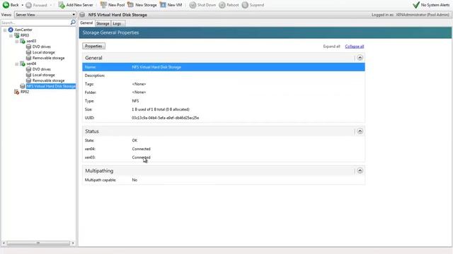
Task: Collapse the Status section chevron
Action: (360, 131)
